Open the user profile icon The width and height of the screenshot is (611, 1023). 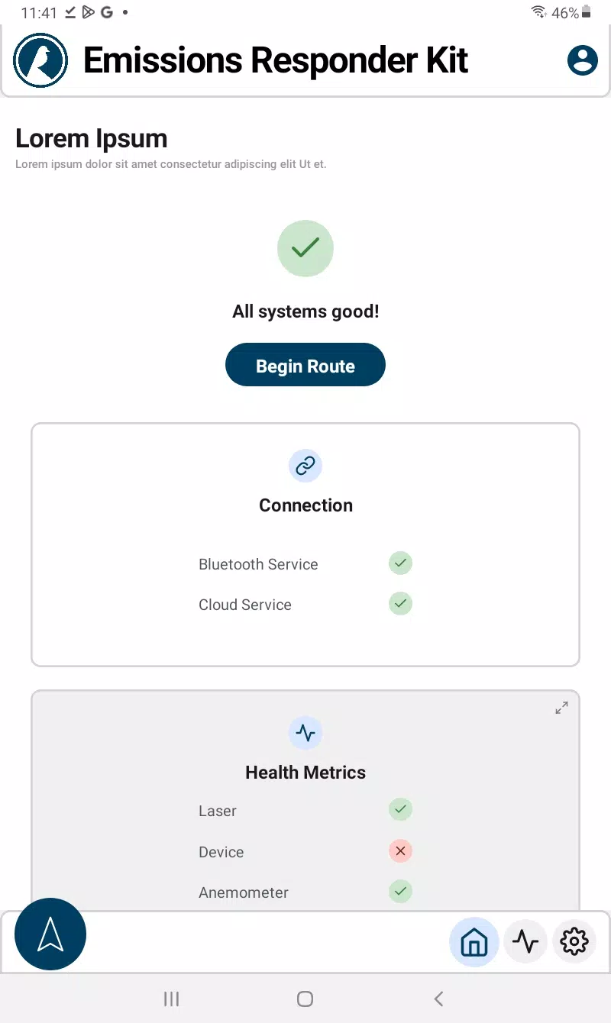click(583, 60)
